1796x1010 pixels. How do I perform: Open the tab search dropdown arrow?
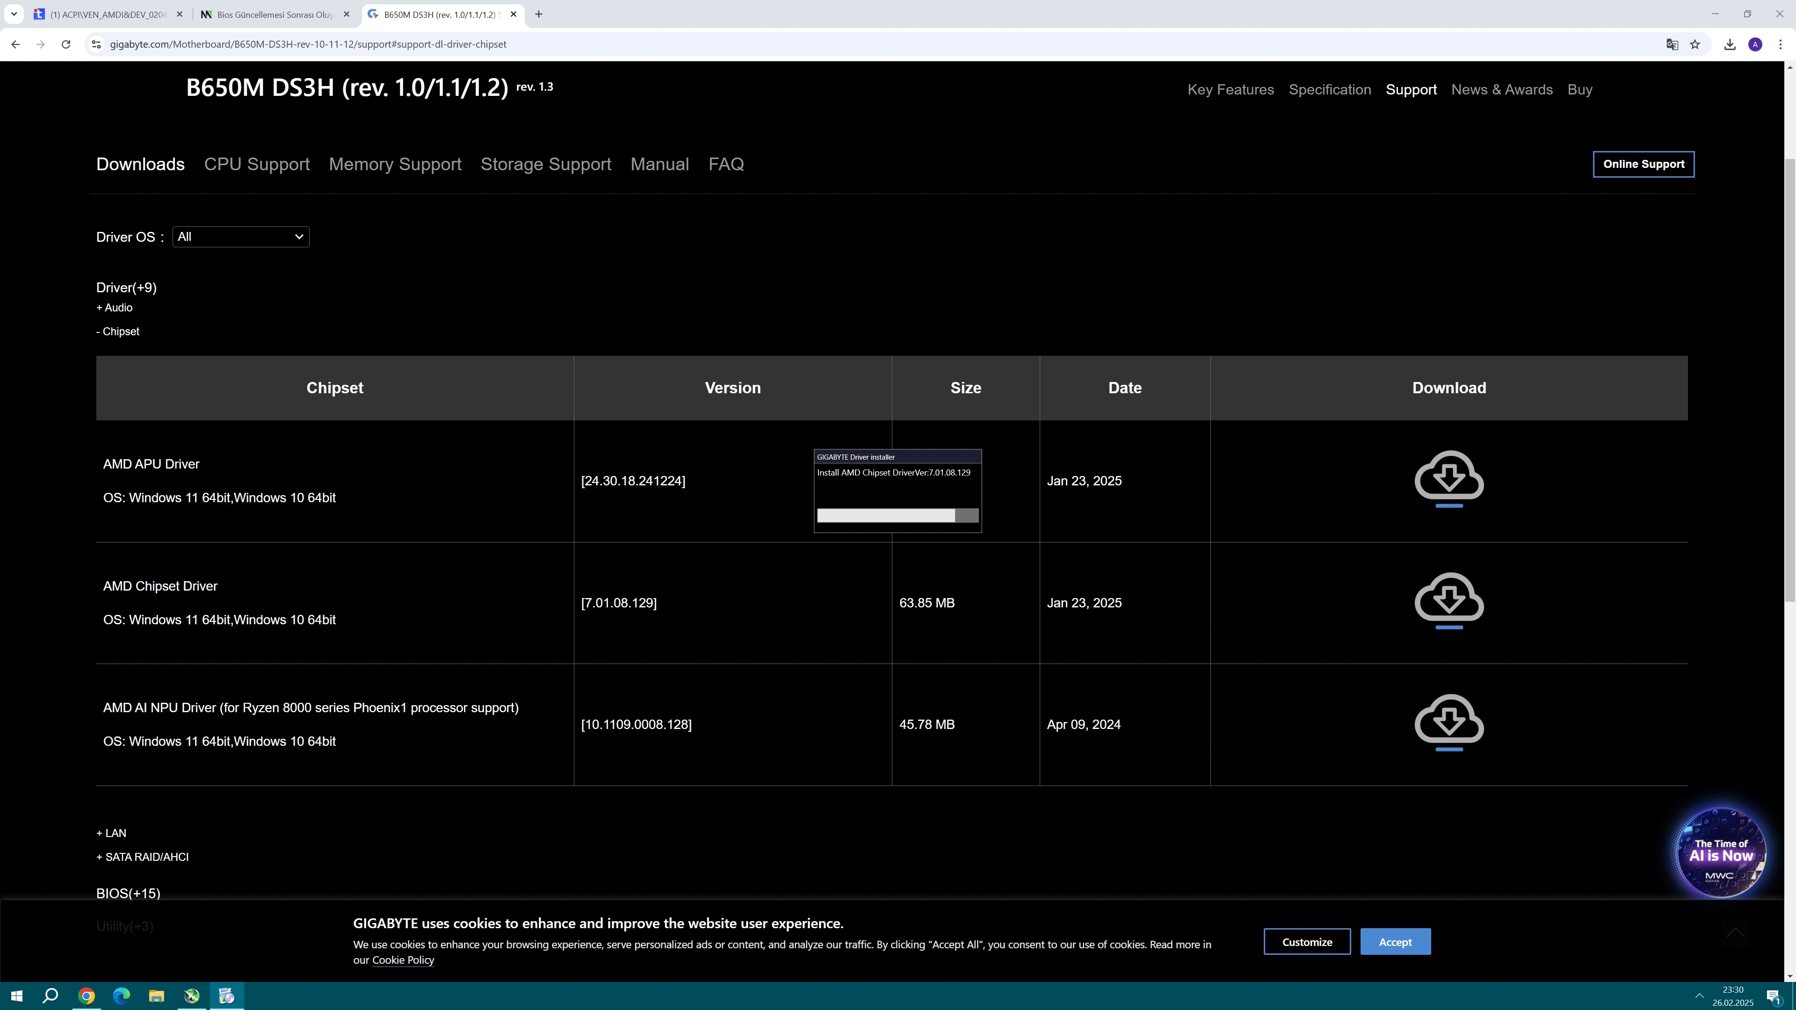[x=14, y=14]
